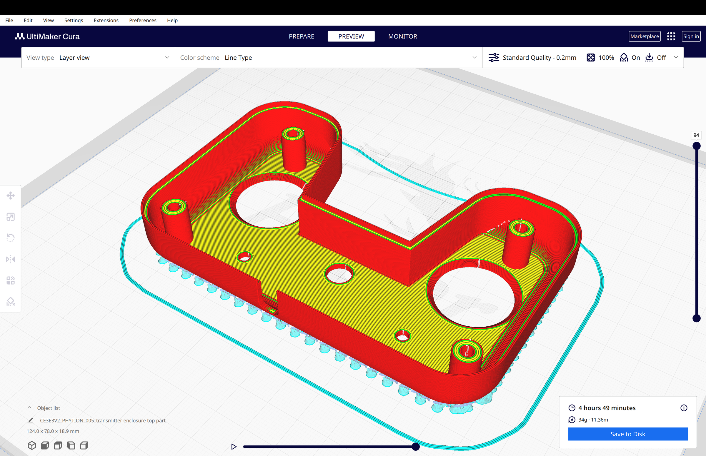This screenshot has width=706, height=456.
Task: Select the Rotate tool icon
Action: 11,238
